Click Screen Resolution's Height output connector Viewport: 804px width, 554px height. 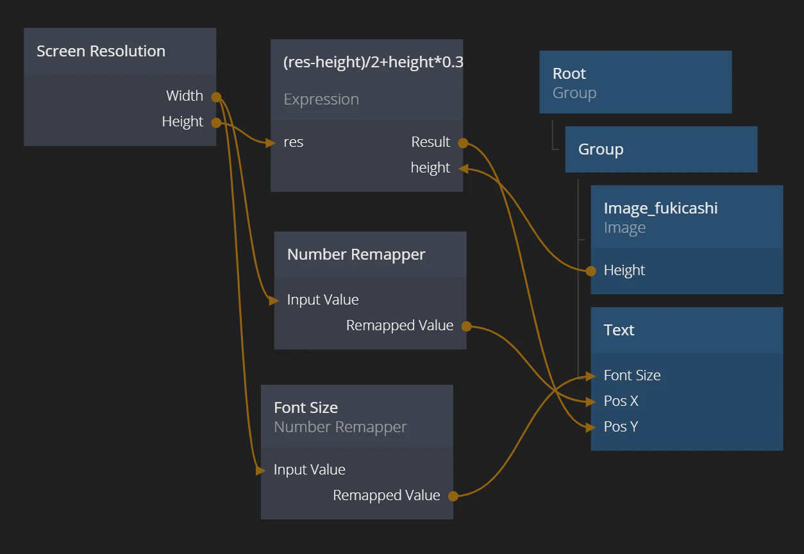coord(216,122)
